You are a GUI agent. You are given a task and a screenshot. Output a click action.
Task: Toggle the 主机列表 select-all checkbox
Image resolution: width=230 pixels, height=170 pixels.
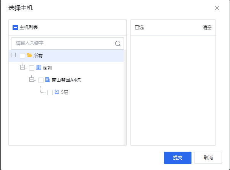click(15, 28)
